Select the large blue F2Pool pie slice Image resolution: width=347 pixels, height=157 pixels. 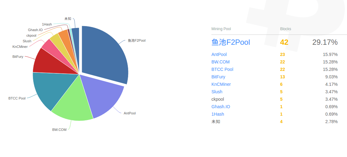coord(104,53)
